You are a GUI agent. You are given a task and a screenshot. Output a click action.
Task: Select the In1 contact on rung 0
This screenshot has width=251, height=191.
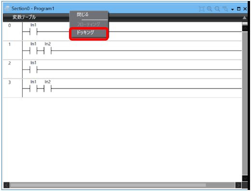tap(33, 31)
